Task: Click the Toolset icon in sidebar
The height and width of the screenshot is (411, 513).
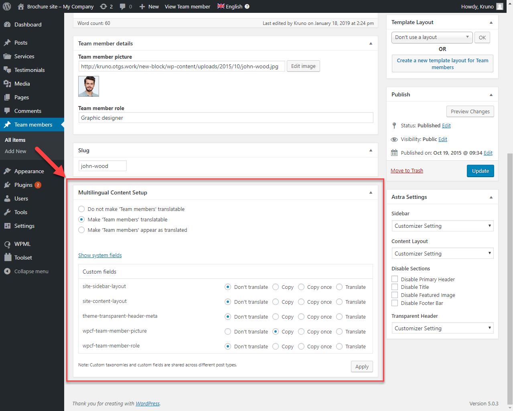Action: click(x=7, y=258)
